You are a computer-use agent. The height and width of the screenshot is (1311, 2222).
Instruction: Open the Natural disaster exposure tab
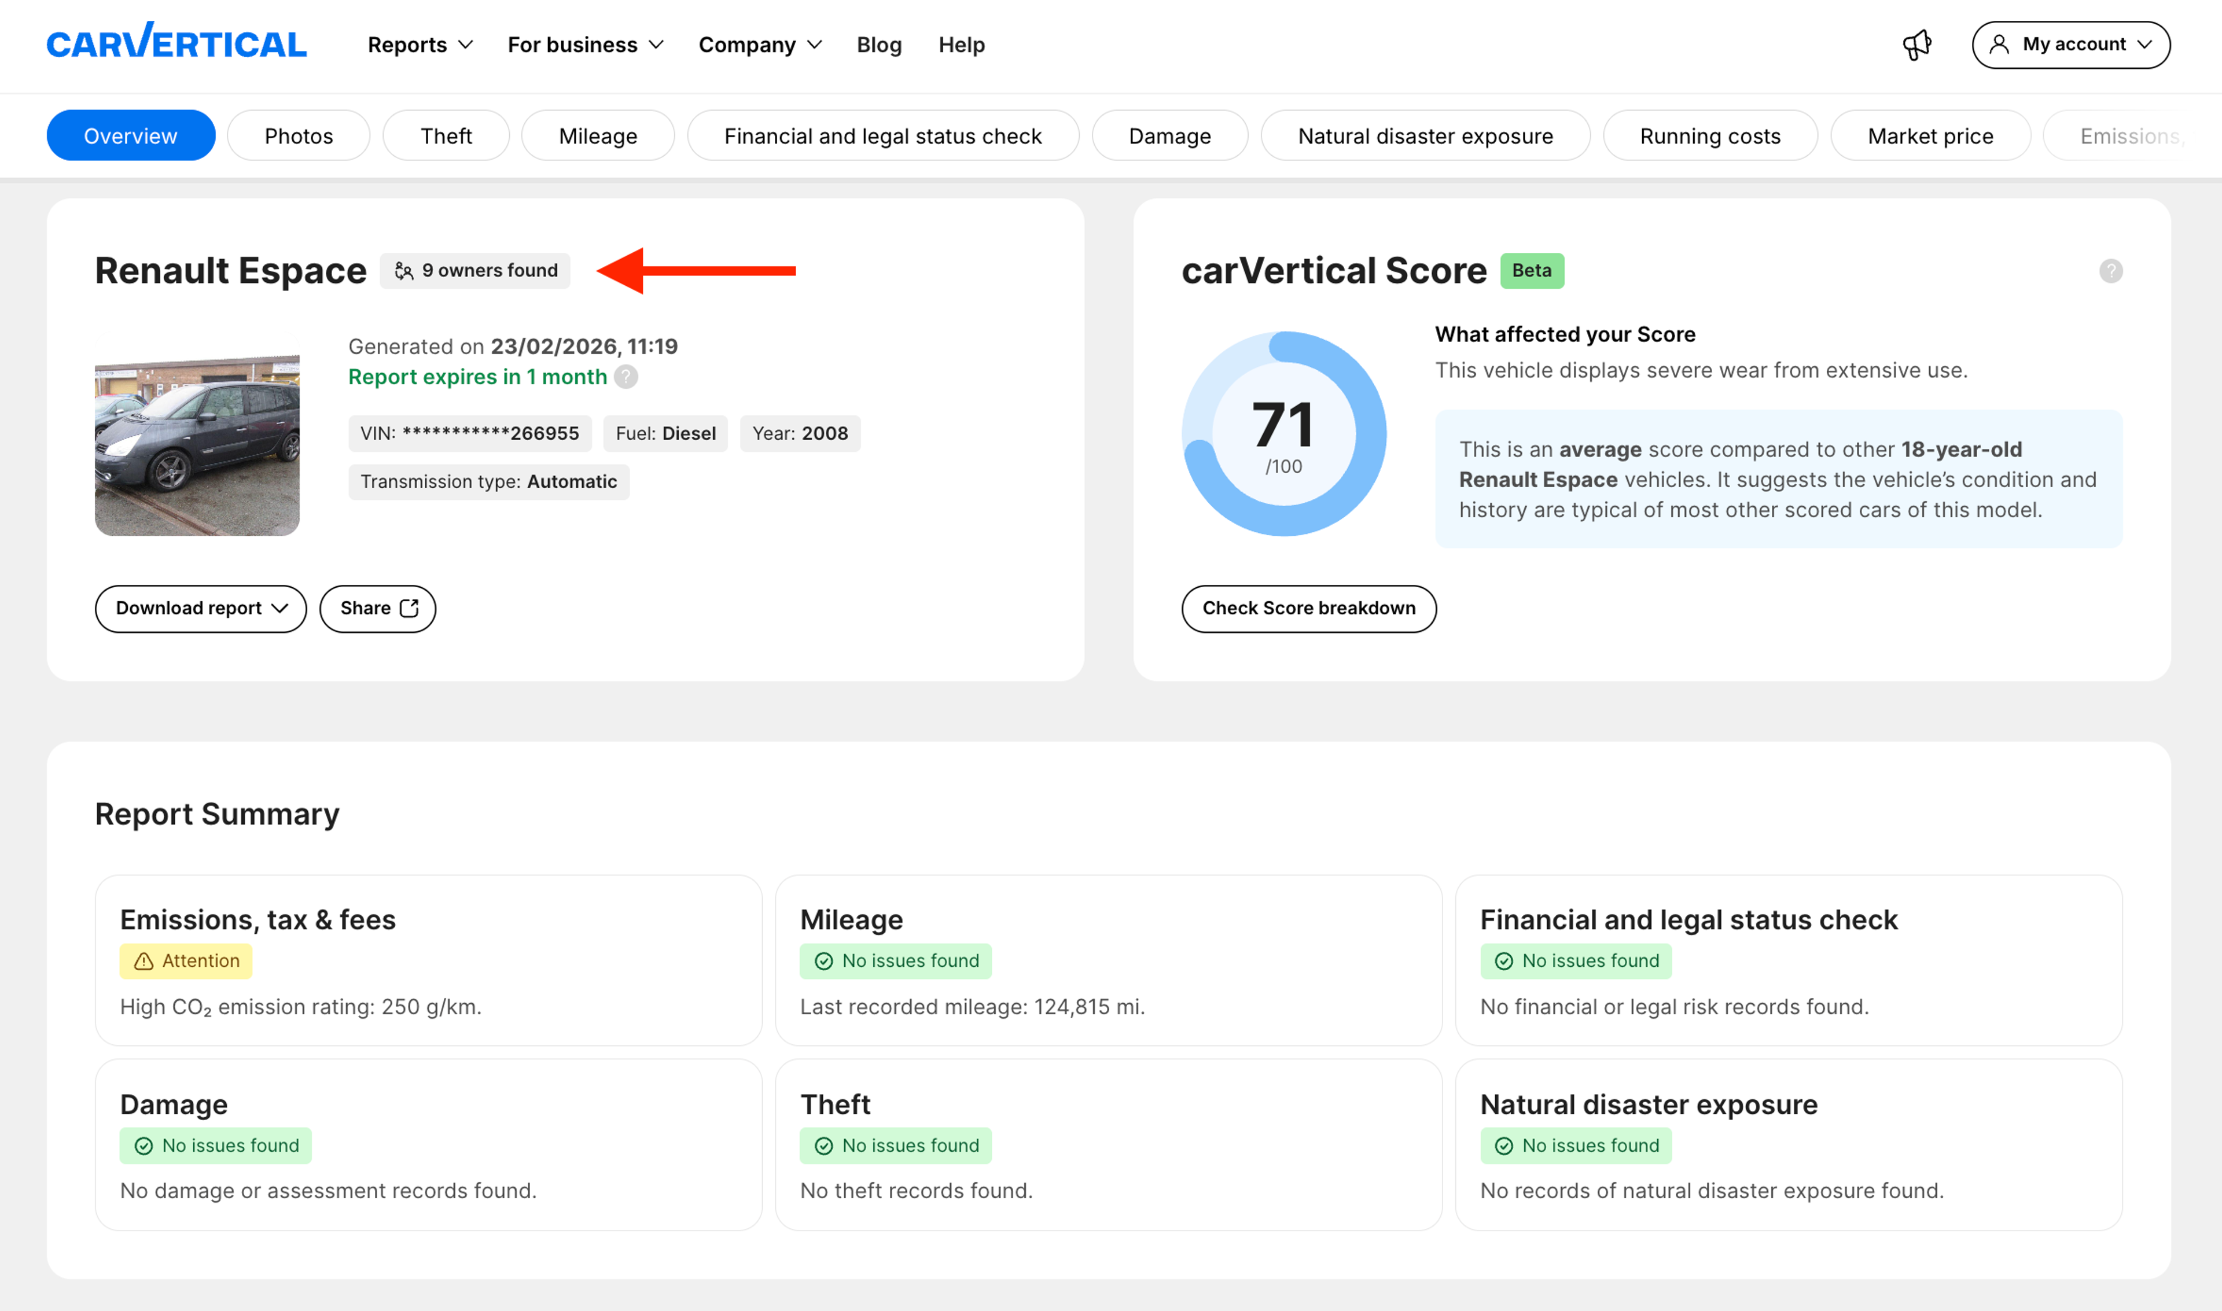(x=1425, y=136)
